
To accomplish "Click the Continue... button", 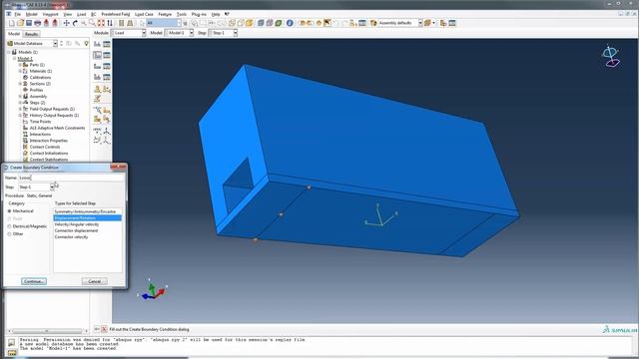I will (x=34, y=281).
